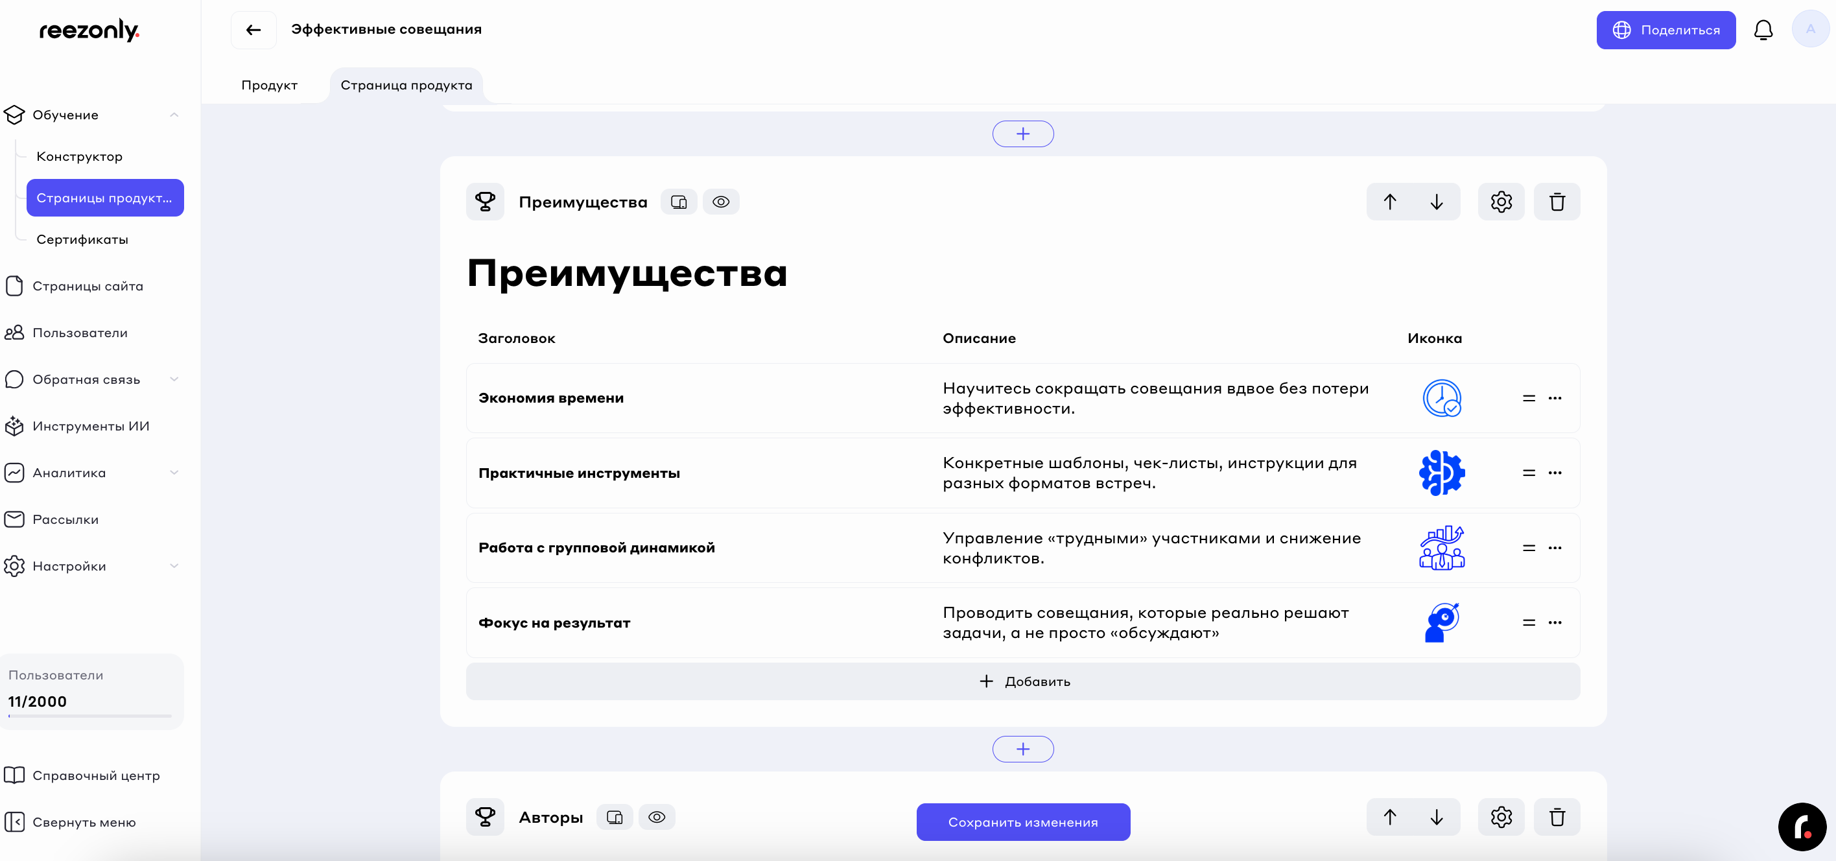
Task: Add a block above Преимущества with plus
Action: point(1023,134)
